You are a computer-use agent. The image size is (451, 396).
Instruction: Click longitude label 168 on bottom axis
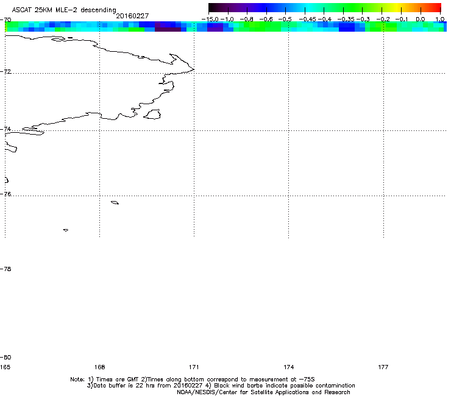tap(99, 367)
